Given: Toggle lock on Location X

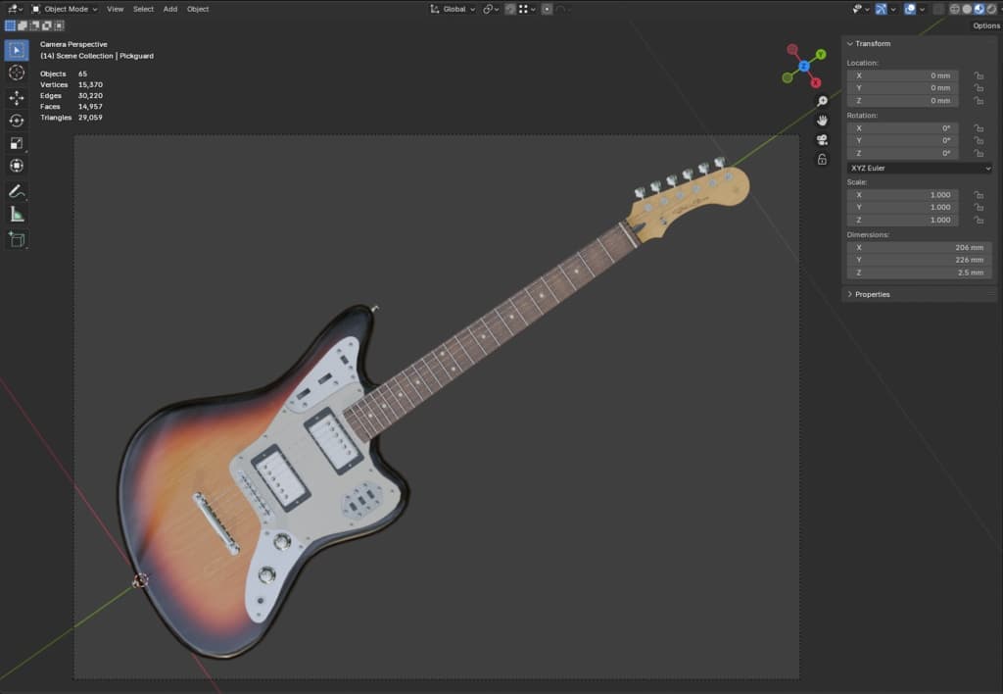Looking at the screenshot, I should (979, 75).
